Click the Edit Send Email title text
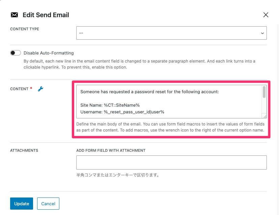 [x=46, y=15]
